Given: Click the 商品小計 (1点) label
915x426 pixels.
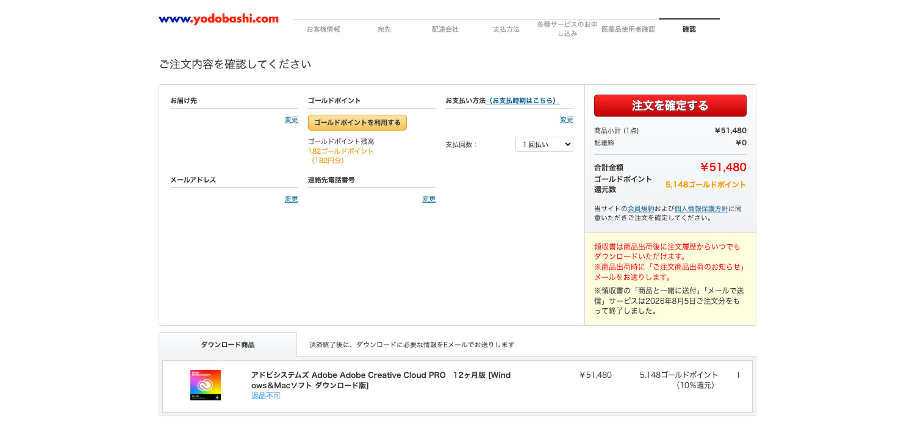Looking at the screenshot, I should [x=617, y=131].
